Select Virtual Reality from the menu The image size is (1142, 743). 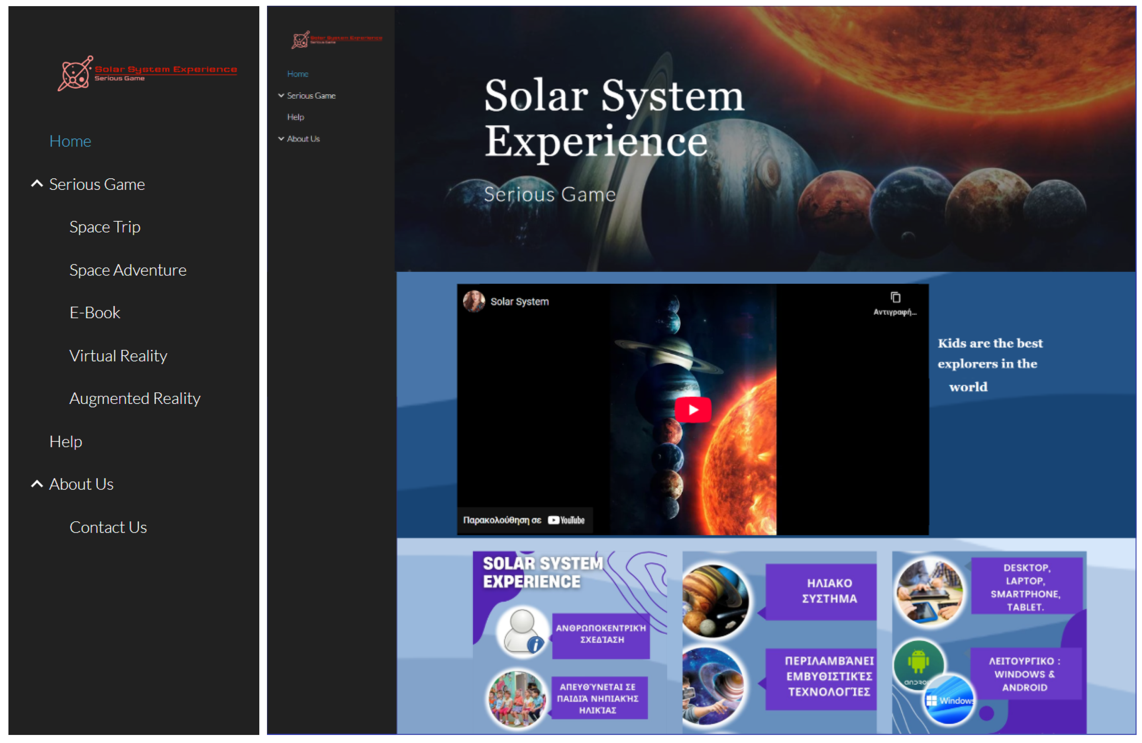118,356
